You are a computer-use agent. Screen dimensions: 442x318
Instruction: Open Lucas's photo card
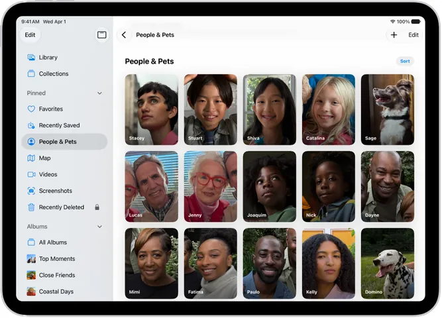coord(152,187)
